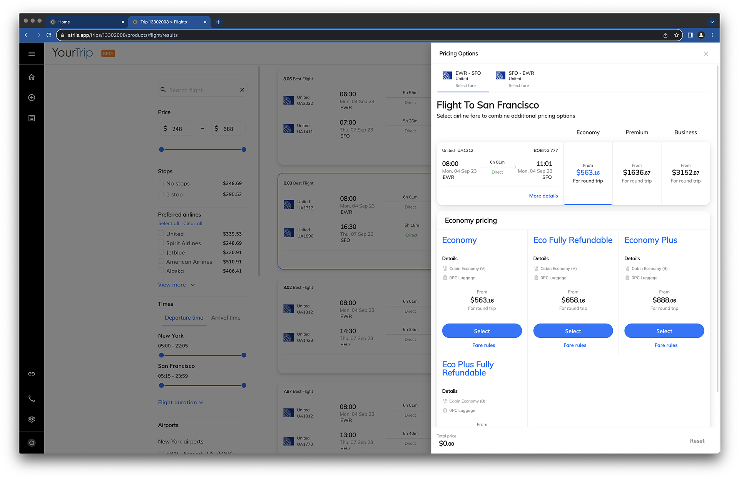The width and height of the screenshot is (739, 479).
Task: Select the Eco Fully Refundable fare
Action: 573,331
